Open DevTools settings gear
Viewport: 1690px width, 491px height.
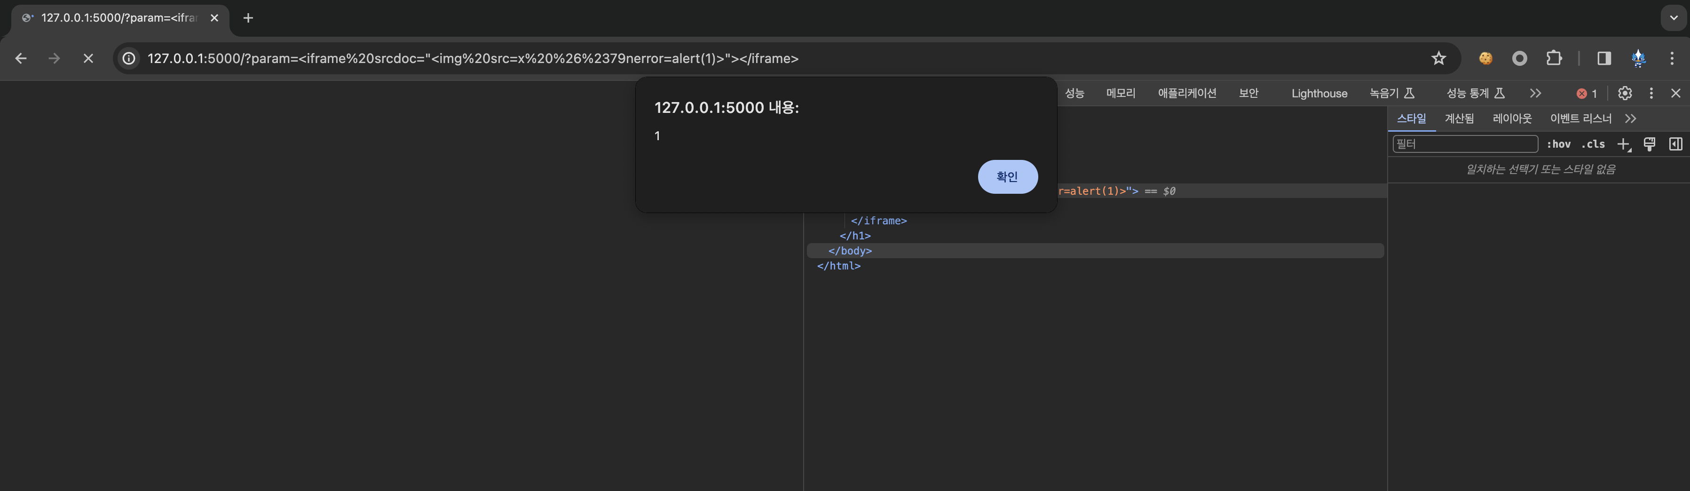pos(1624,93)
